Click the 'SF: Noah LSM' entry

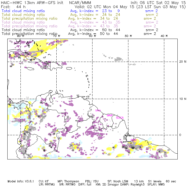(x=118, y=181)
